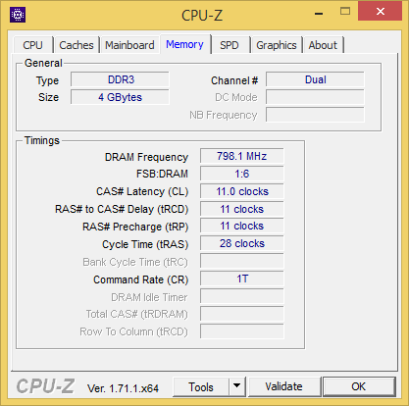Click the CPU-Z app icon in title bar

pyautogui.click(x=18, y=15)
